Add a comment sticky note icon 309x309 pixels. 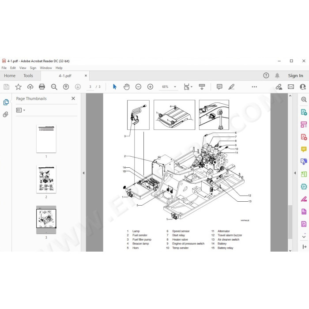pos(219,87)
